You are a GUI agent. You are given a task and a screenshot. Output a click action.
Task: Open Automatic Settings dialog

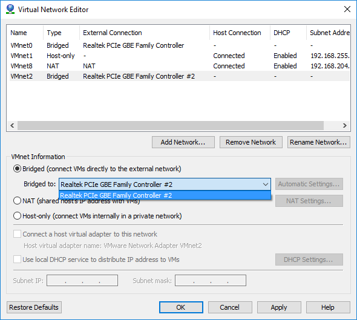pos(309,184)
